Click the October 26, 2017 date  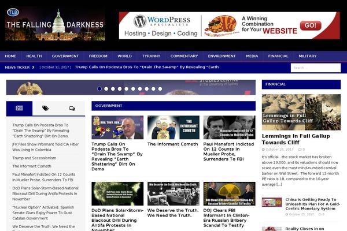click(279, 150)
